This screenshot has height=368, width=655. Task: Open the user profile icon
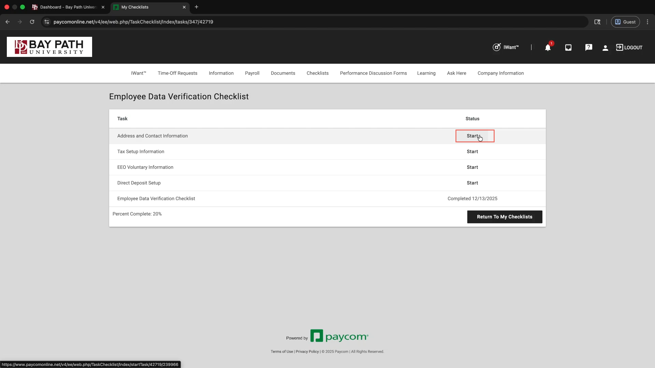point(605,48)
